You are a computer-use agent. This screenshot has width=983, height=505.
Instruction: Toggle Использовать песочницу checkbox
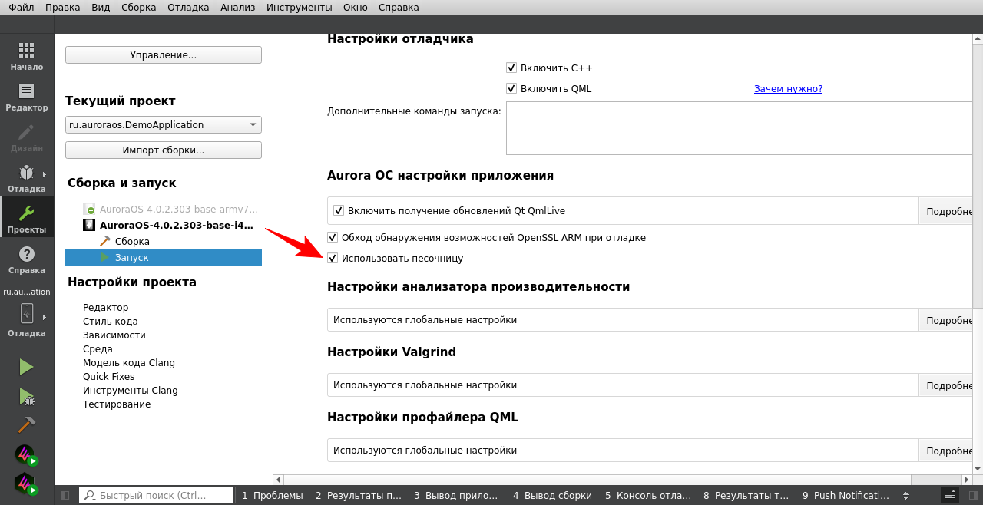pyautogui.click(x=333, y=258)
